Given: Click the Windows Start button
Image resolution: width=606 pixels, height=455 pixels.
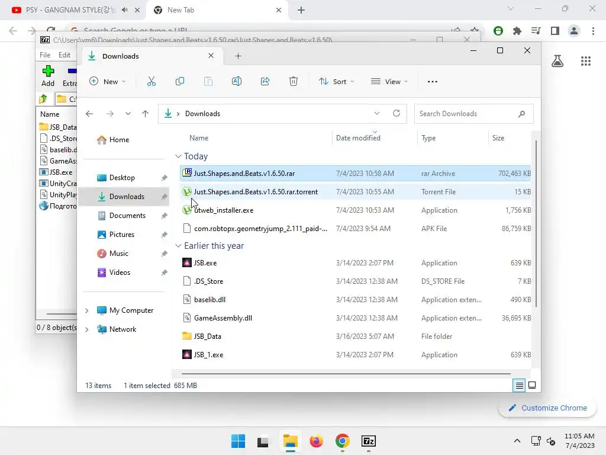Looking at the screenshot, I should tap(238, 441).
